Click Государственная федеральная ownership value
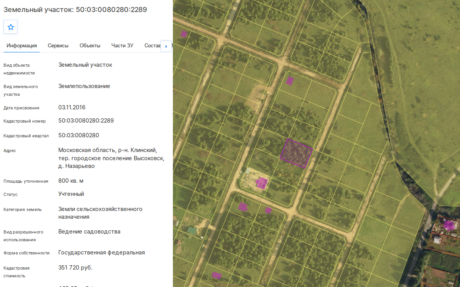 [x=101, y=252]
